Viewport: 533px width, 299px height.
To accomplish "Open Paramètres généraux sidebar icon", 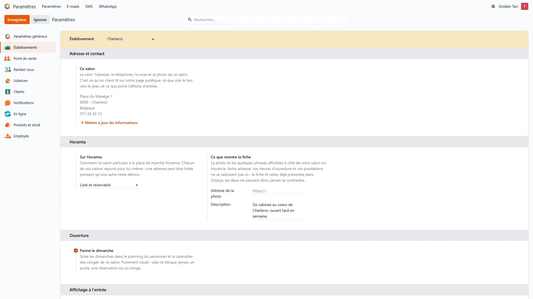I will tap(7, 36).
